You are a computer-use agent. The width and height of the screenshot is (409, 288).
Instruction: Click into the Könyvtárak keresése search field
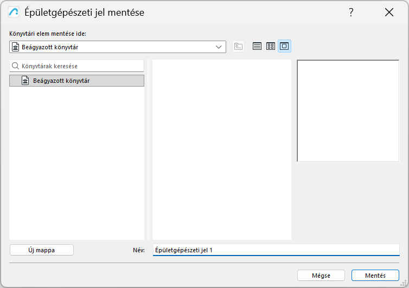81,66
